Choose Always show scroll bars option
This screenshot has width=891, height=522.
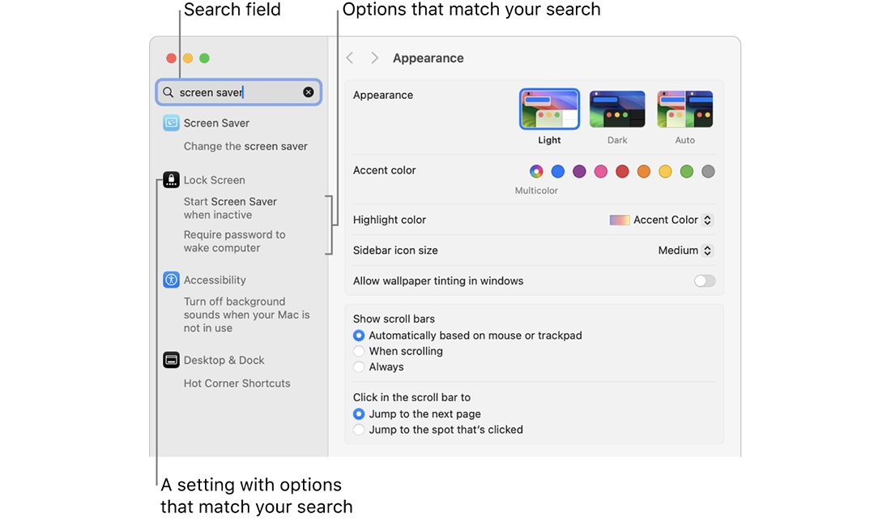[x=359, y=367]
